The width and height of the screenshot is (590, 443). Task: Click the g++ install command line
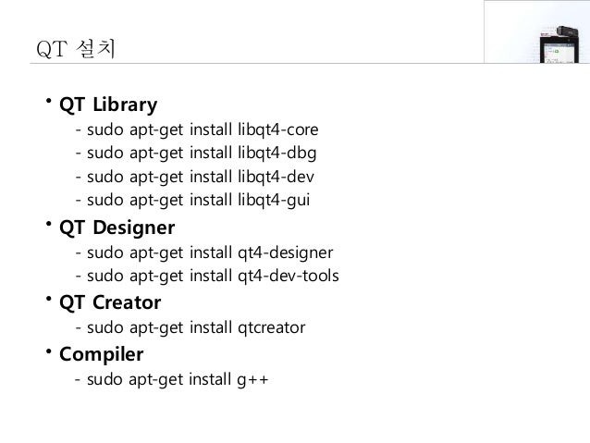[x=172, y=379]
